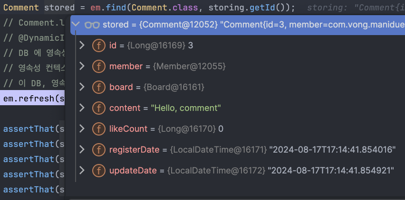The height and width of the screenshot is (200, 405).
Task: Click the field icon next to board
Action: (x=99, y=87)
